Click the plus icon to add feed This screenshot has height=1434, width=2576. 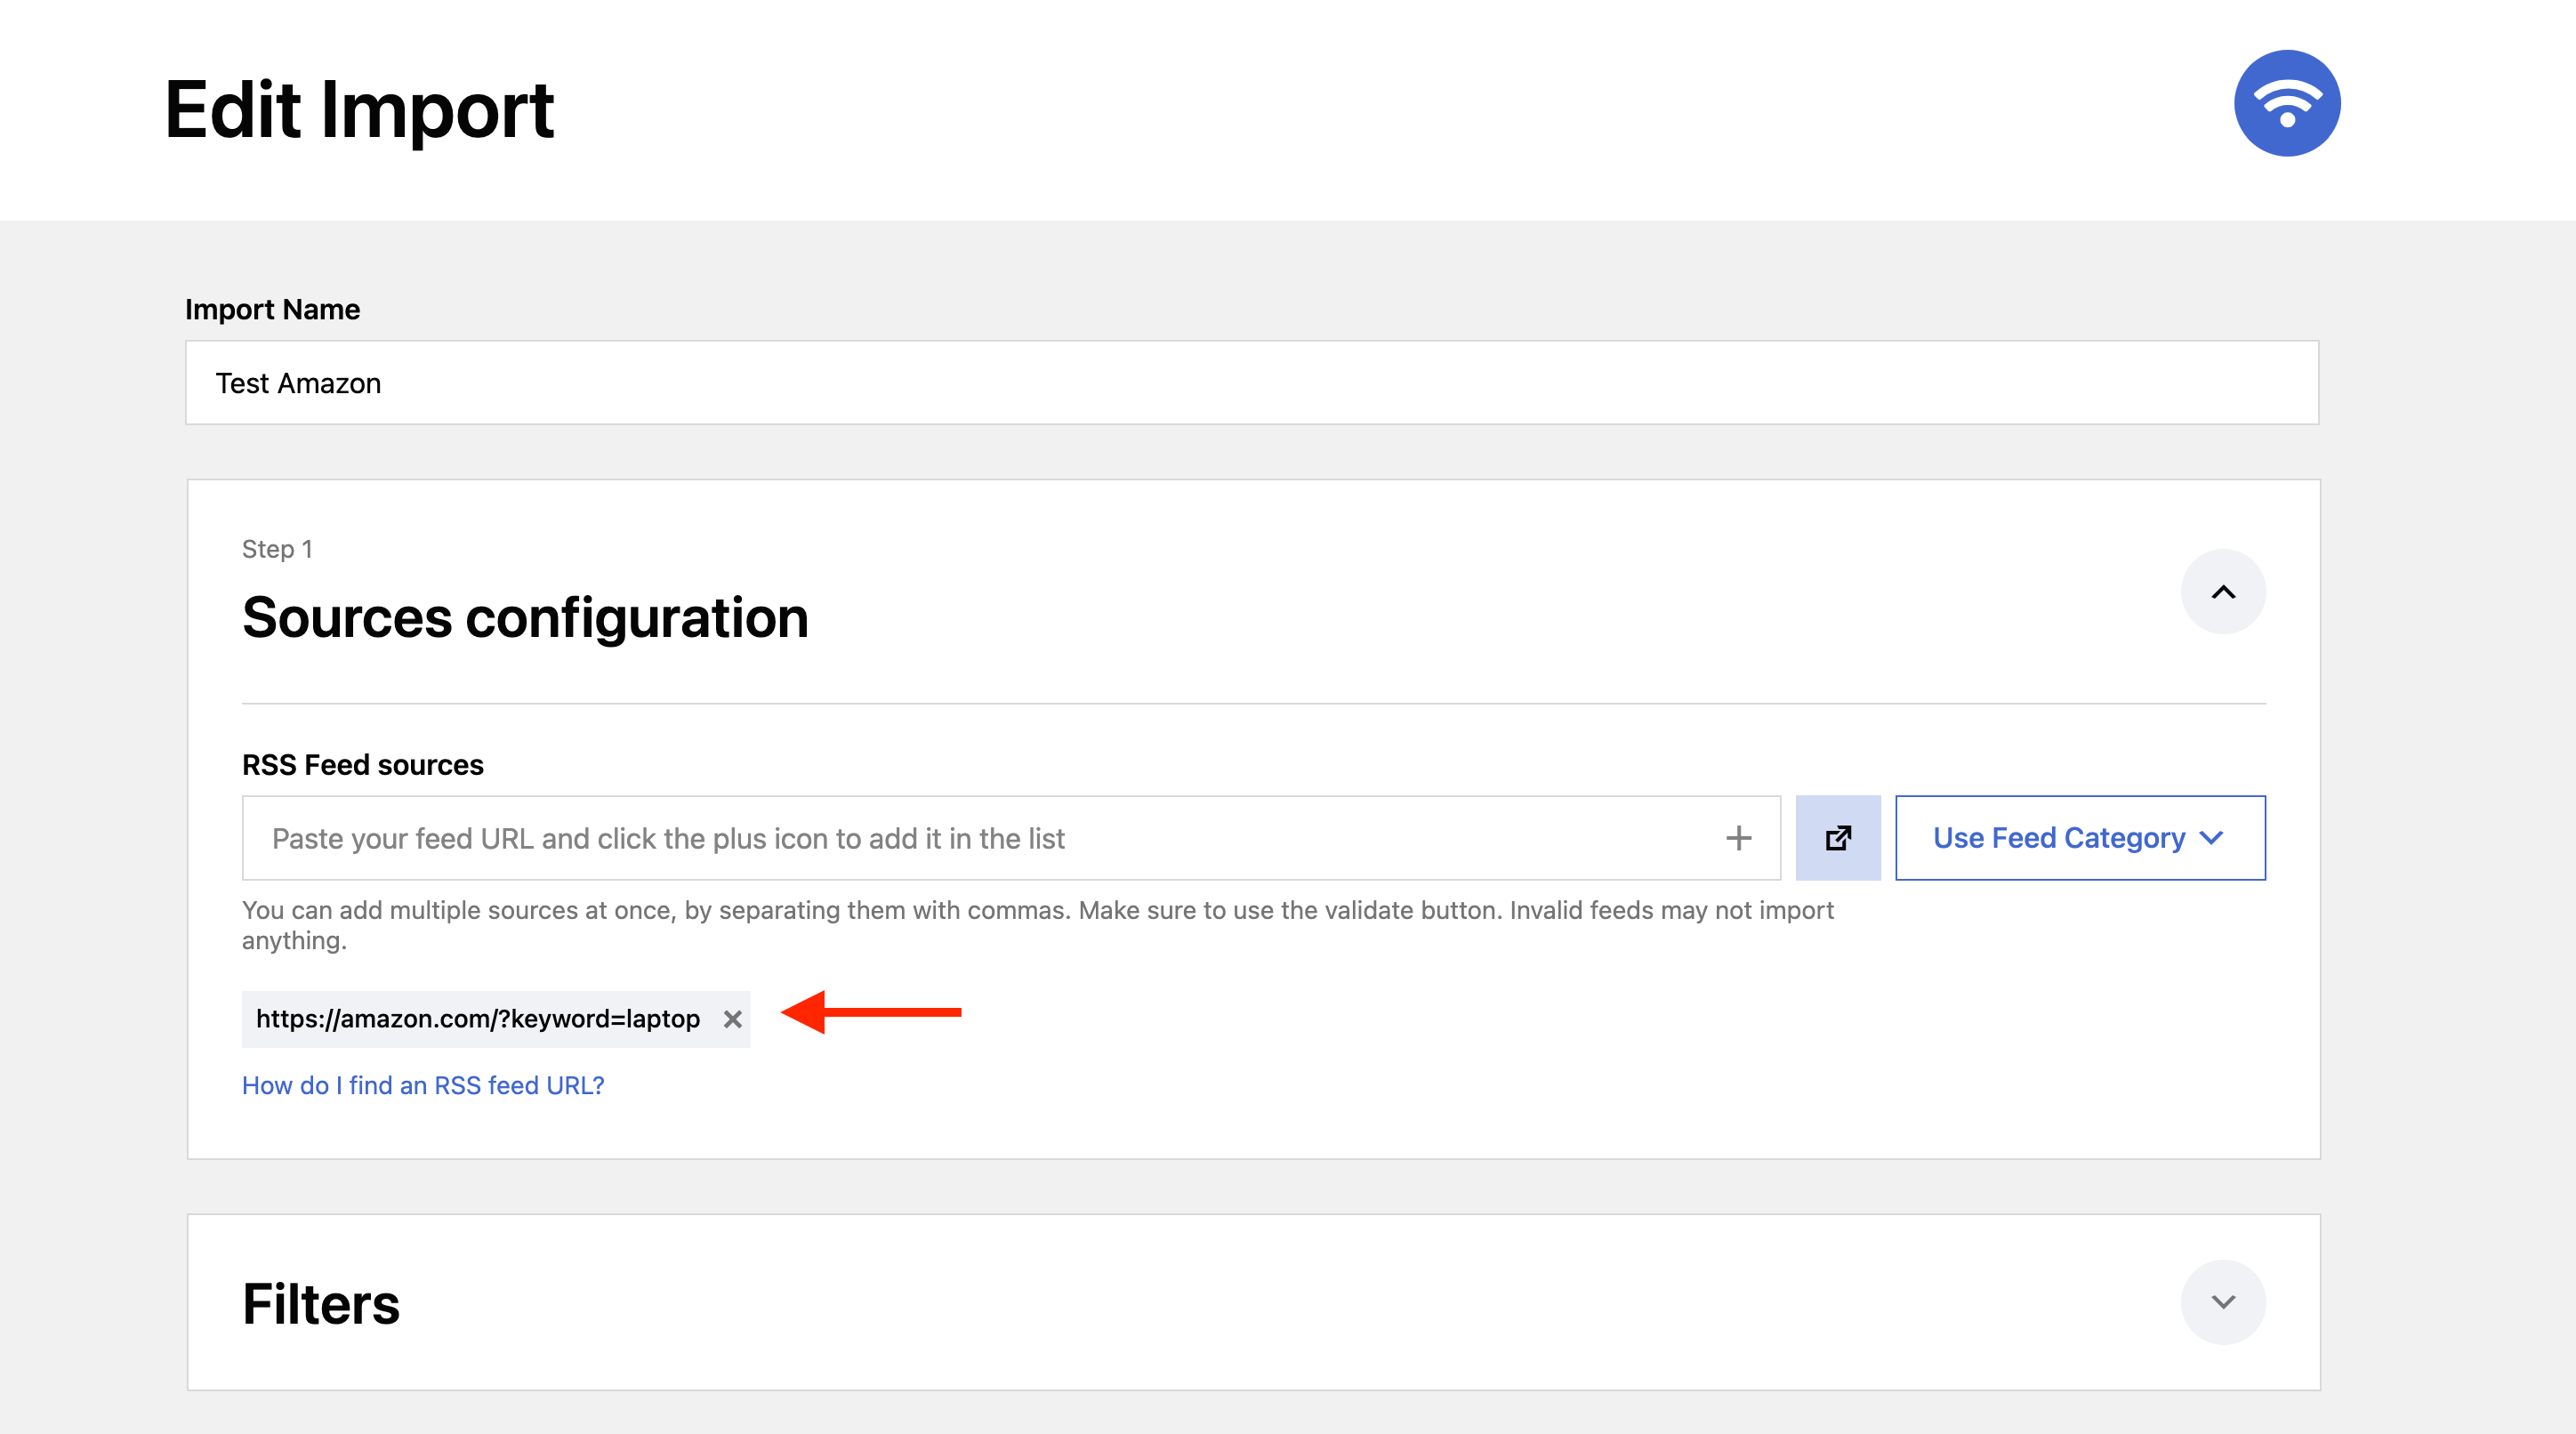[1738, 838]
